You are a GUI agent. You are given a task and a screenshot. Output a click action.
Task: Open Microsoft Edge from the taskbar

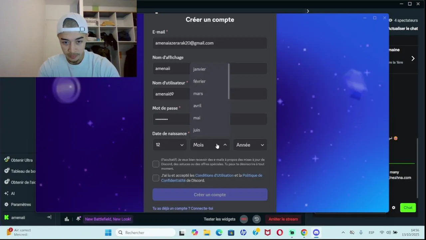219,233
